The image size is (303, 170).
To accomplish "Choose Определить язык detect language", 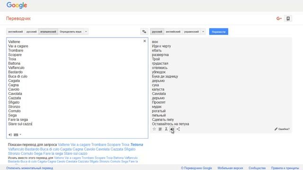I will click(x=71, y=32).
